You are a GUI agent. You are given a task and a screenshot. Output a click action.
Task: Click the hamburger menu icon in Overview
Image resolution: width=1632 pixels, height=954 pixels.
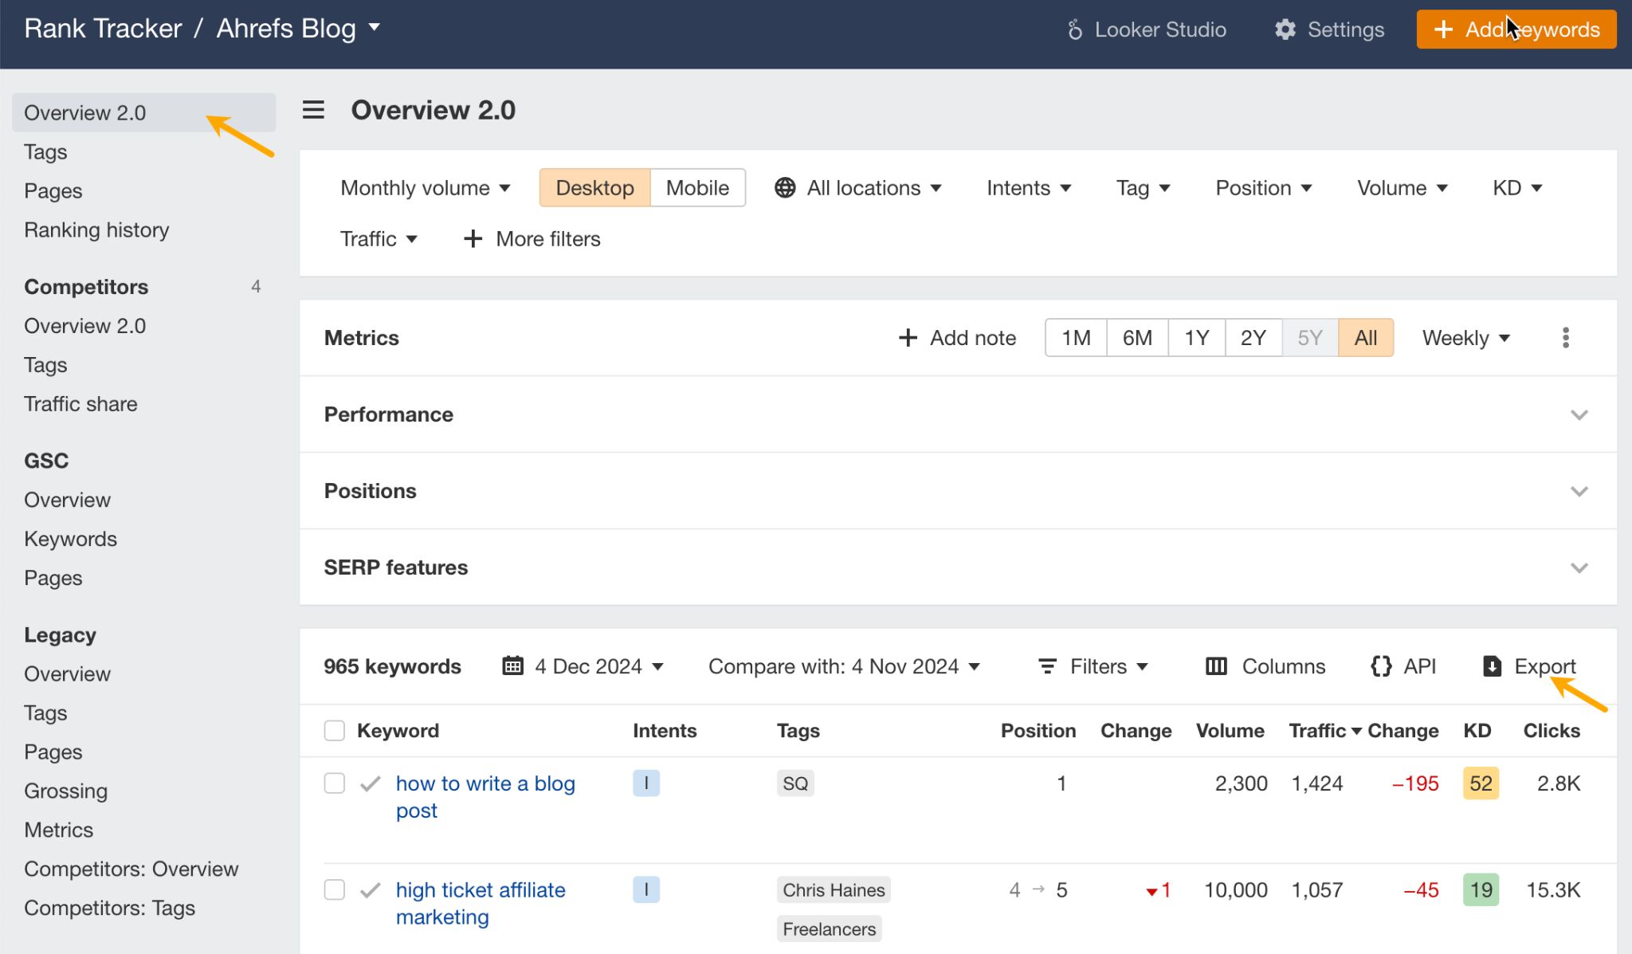[x=313, y=110]
